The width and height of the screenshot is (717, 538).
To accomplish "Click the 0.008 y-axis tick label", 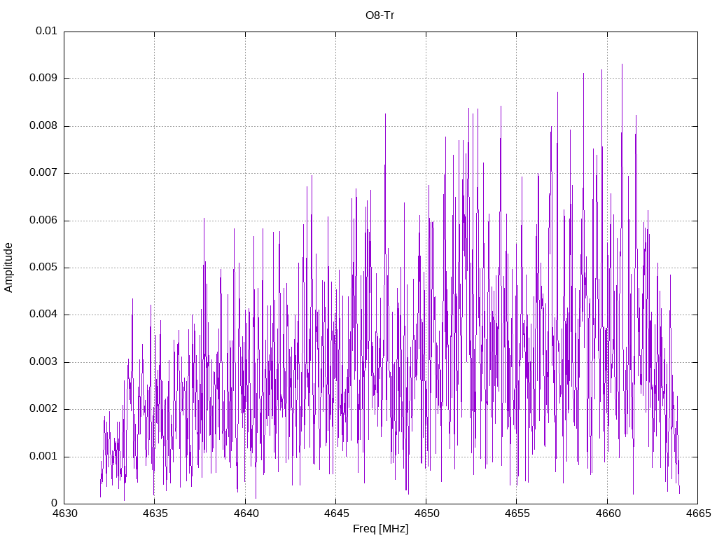I will tap(44, 125).
